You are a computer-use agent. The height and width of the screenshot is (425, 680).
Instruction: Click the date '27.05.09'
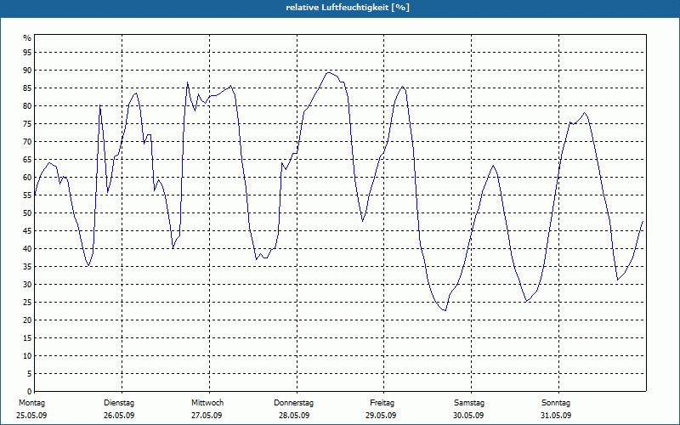[207, 416]
